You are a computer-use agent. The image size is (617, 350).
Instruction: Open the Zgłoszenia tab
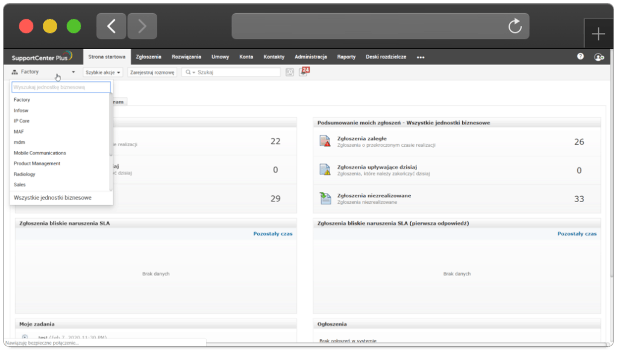[148, 57]
